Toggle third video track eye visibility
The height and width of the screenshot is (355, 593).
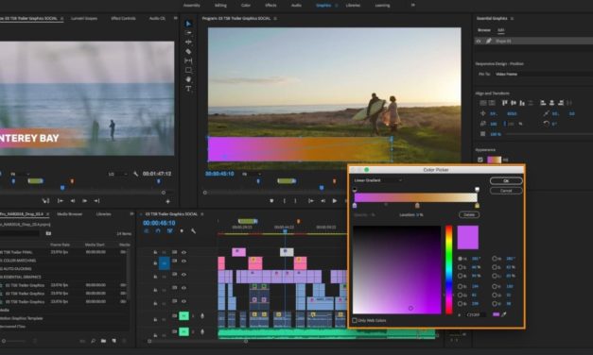tap(183, 275)
